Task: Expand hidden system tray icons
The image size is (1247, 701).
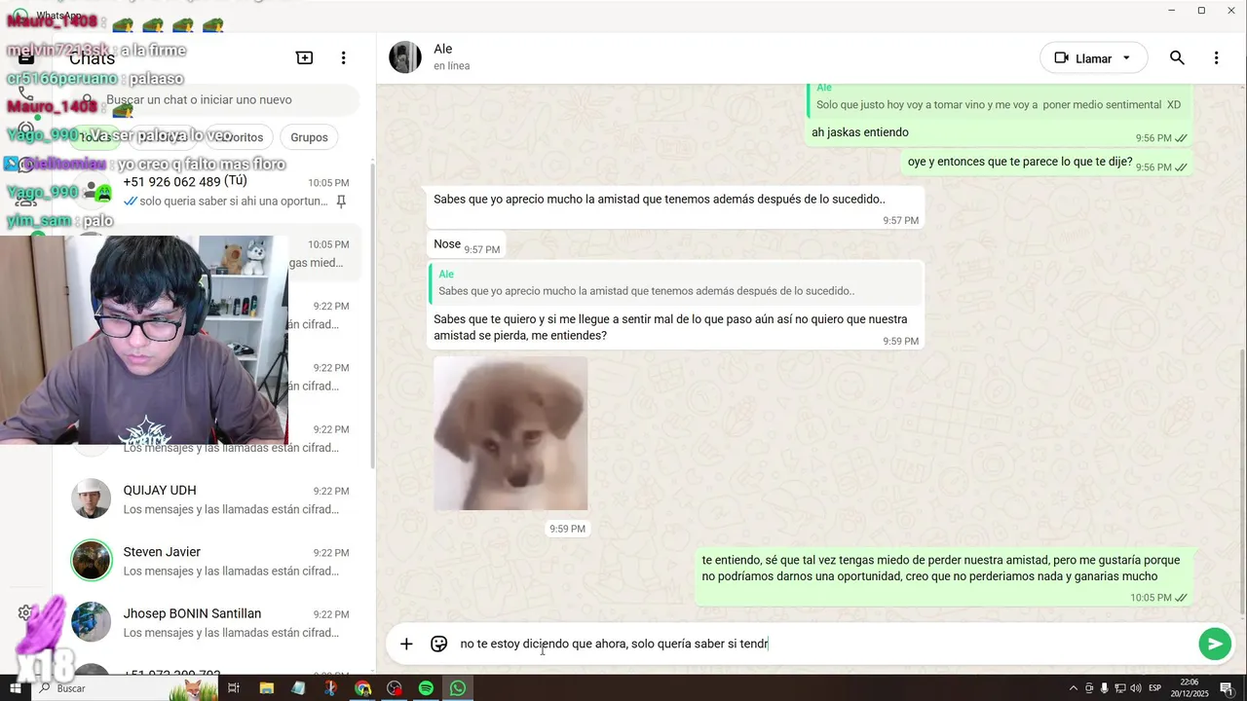Action: [x=1074, y=688]
